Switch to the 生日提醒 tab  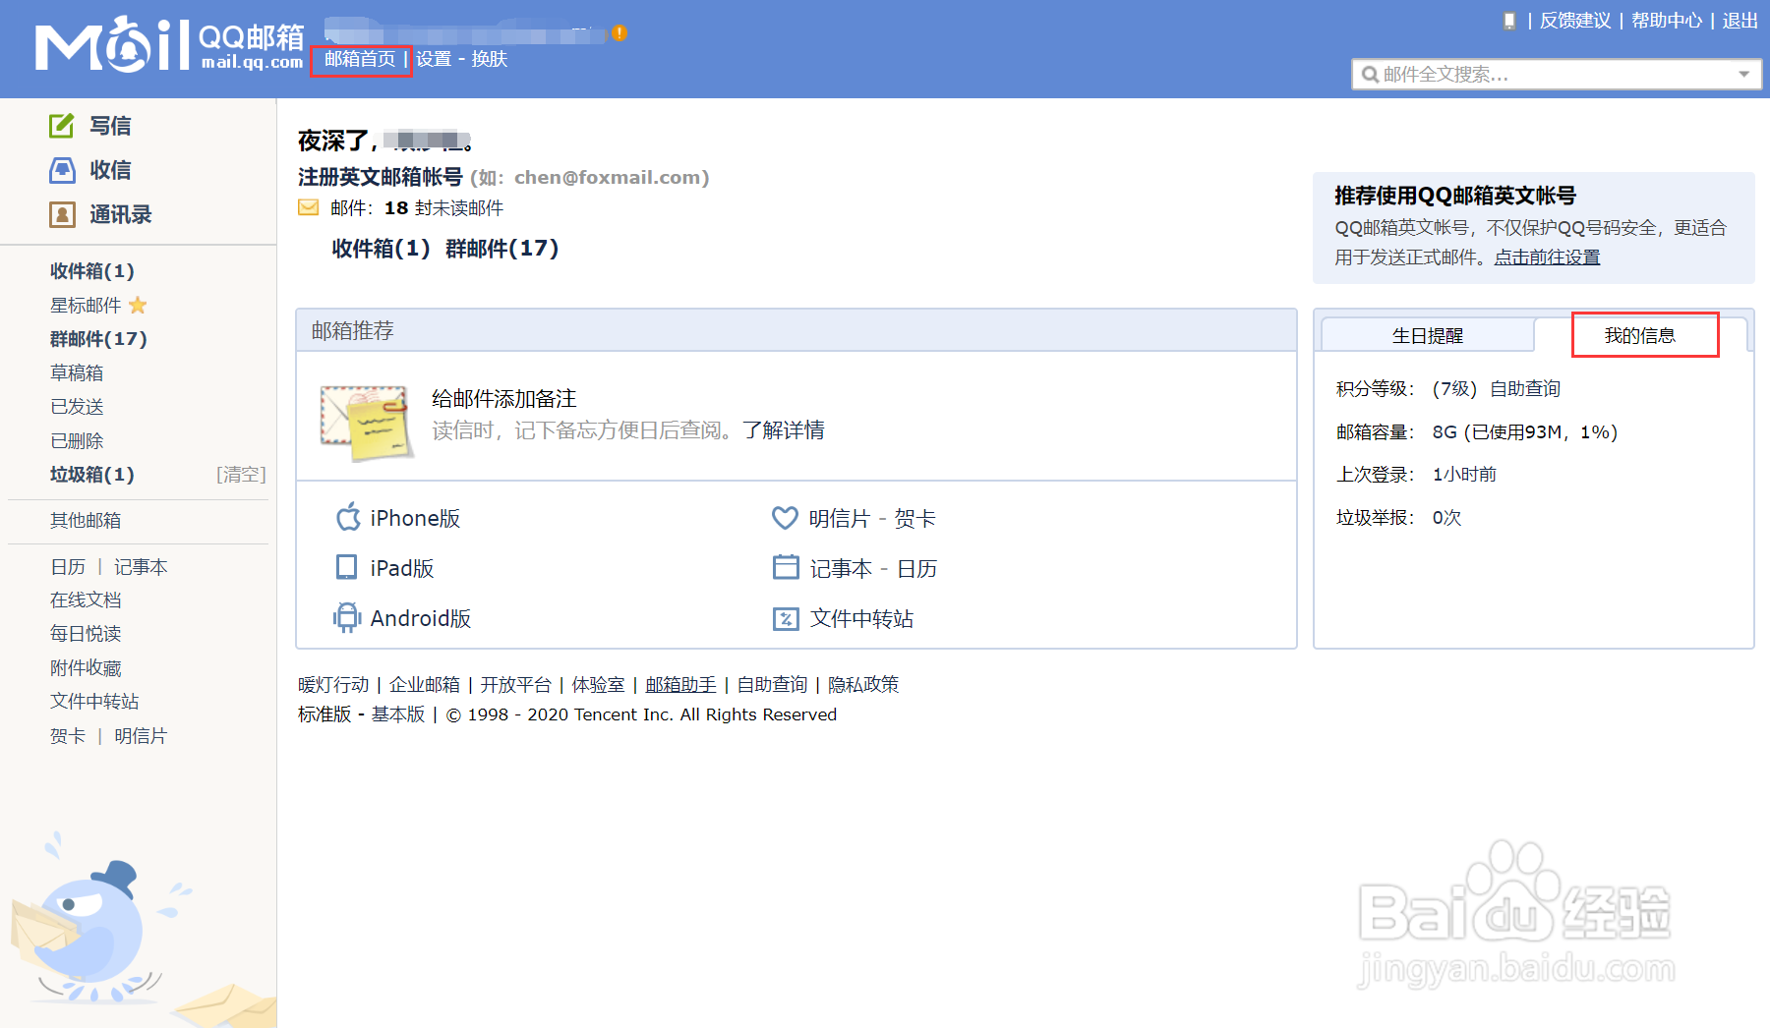[1428, 334]
